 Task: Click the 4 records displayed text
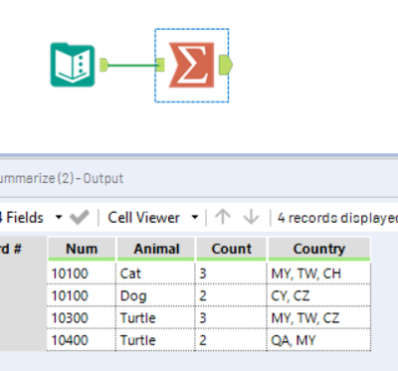click(x=337, y=218)
